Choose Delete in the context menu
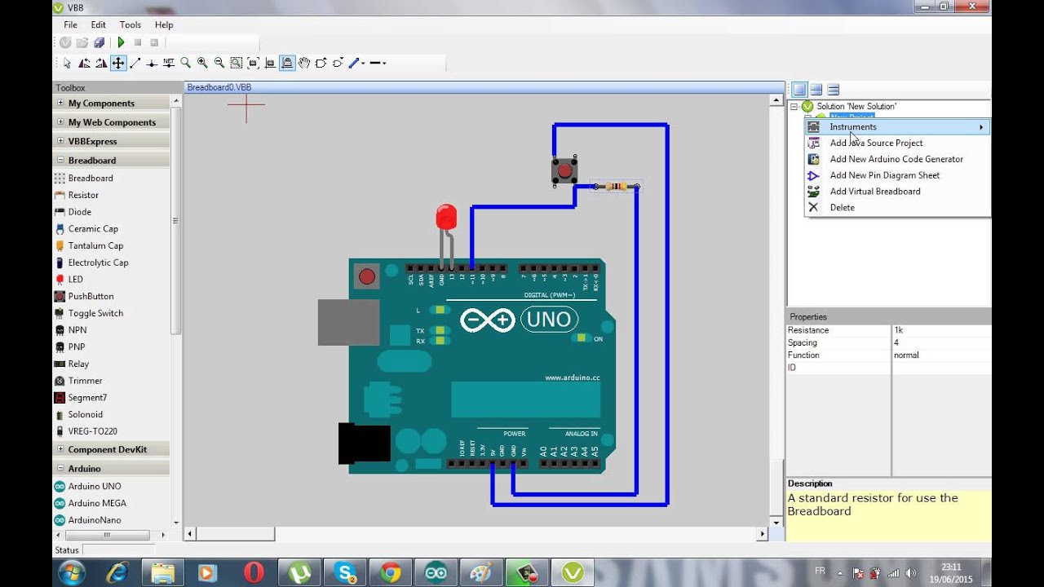Screen dimensions: 1044x587 point(897,208)
